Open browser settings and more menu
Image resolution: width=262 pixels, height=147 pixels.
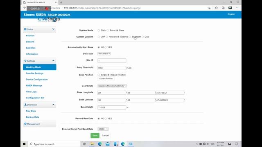point(237,8)
